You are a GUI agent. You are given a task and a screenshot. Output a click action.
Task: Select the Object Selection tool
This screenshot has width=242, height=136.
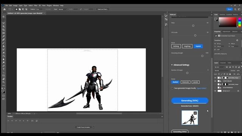(3, 26)
